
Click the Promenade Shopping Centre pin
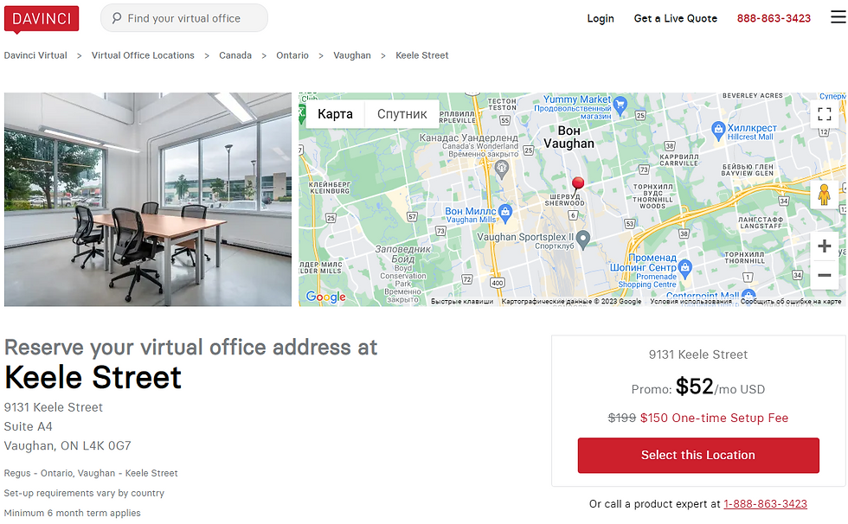684,268
